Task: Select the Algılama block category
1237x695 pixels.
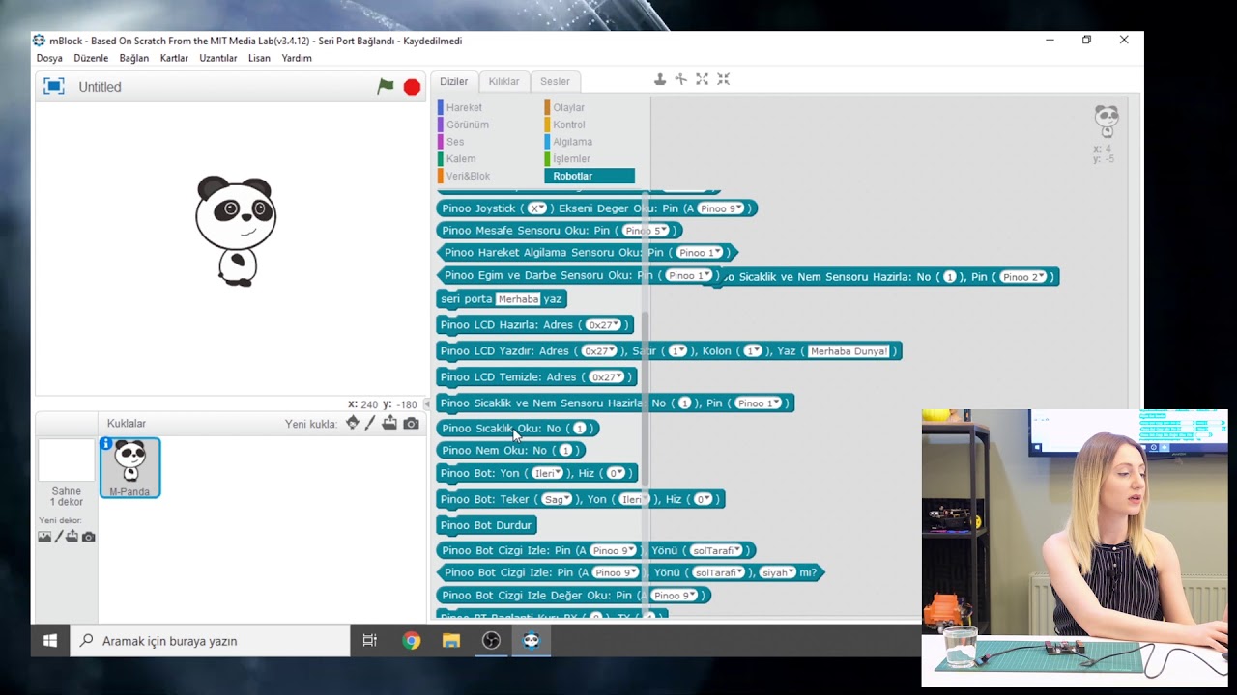Action: [x=572, y=142]
